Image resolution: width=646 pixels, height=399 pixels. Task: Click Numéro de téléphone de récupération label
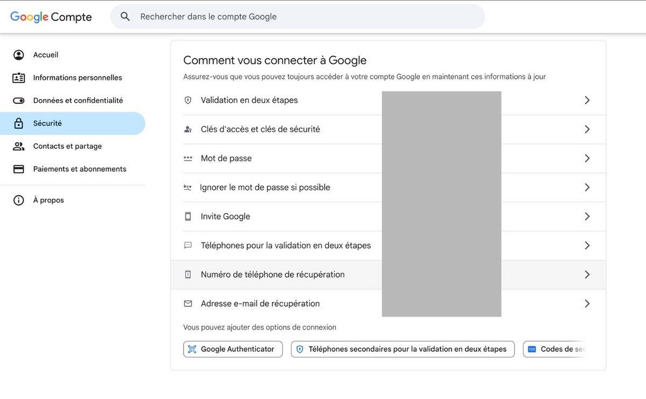(x=272, y=275)
